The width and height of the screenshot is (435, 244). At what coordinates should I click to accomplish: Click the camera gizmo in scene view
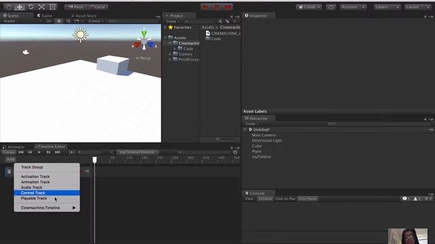26,52
